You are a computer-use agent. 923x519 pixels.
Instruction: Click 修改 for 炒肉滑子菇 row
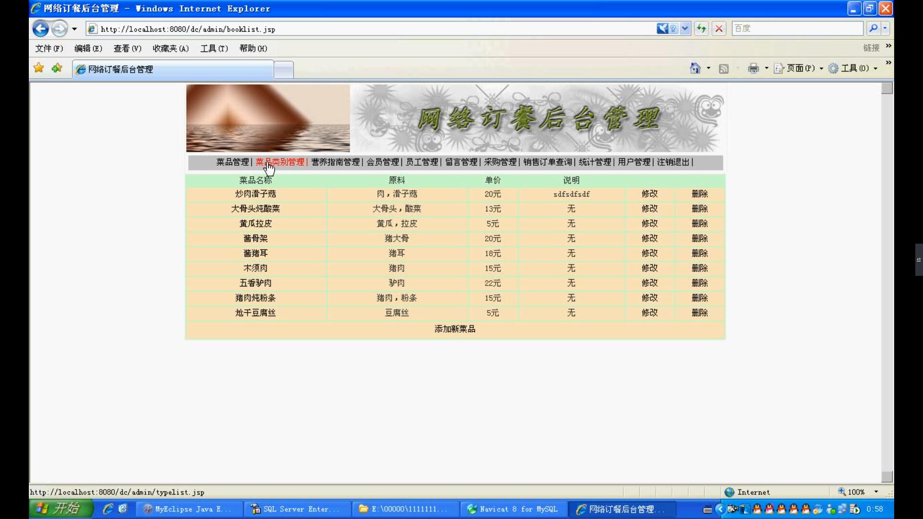pyautogui.click(x=649, y=194)
